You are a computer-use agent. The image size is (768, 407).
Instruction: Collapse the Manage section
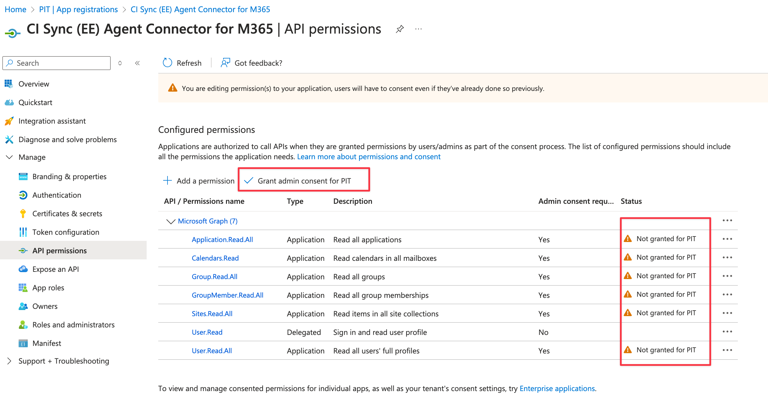click(9, 157)
